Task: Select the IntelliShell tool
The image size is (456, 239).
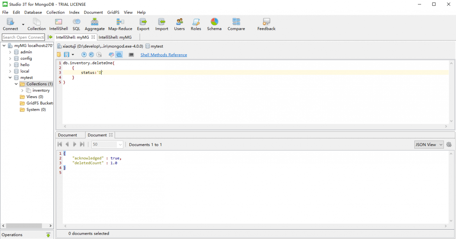Action: point(58,24)
